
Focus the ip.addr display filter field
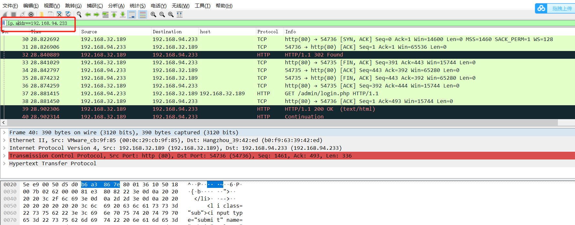[291, 23]
